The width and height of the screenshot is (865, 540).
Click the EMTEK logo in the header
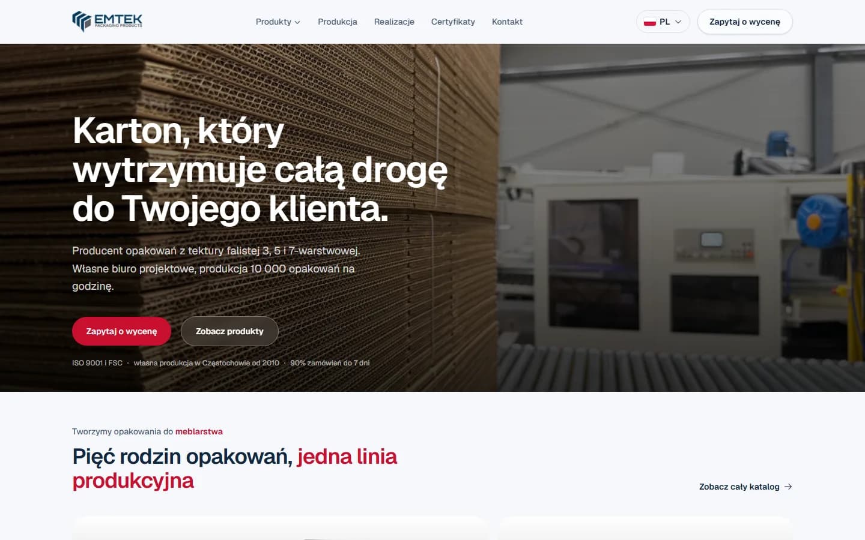[107, 21]
